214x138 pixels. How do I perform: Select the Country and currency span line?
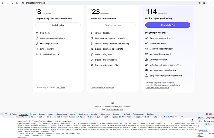45,121
